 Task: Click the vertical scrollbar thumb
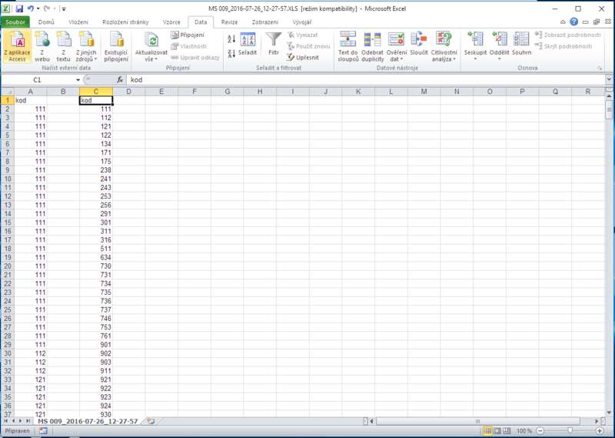click(609, 109)
